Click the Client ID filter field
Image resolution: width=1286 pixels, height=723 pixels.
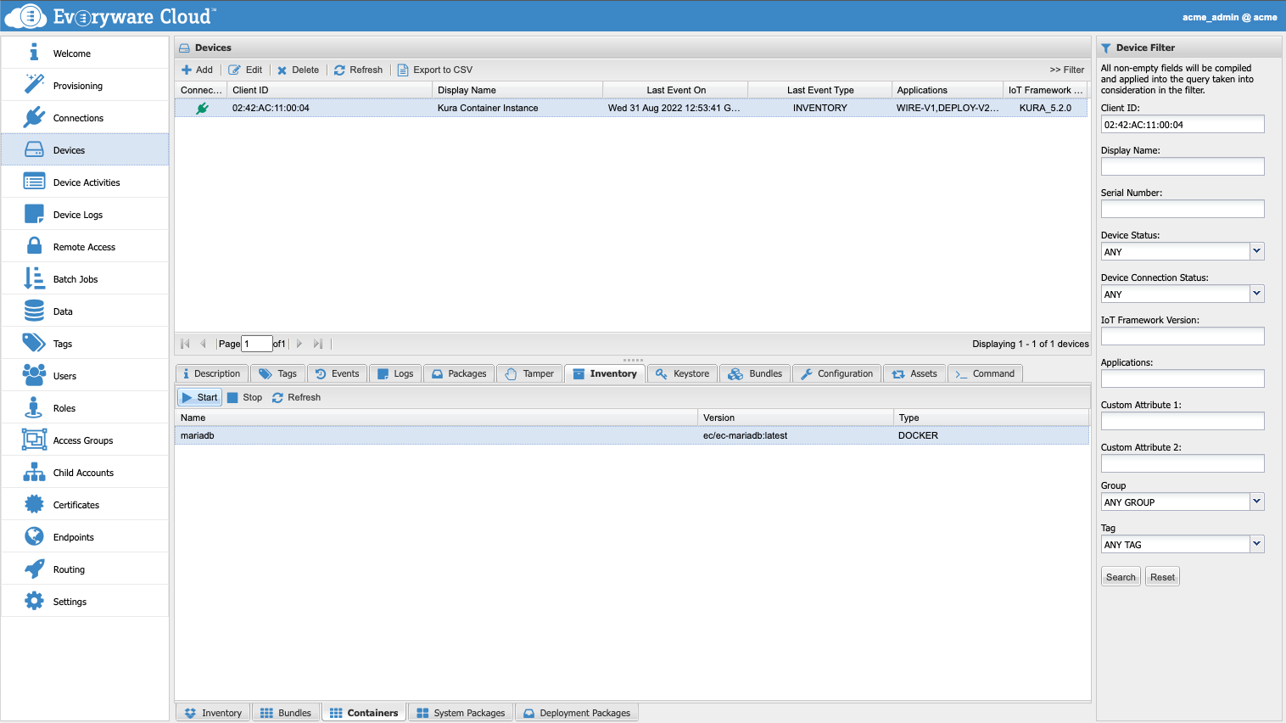(1183, 124)
